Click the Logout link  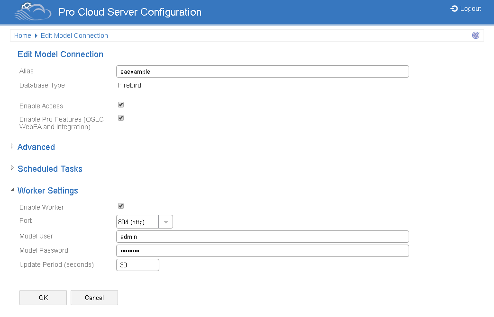(466, 9)
